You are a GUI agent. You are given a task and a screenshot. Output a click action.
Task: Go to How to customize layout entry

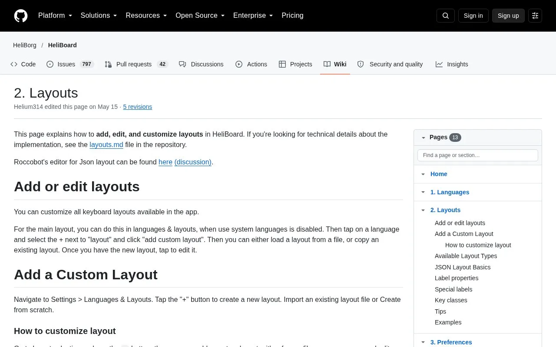click(478, 245)
